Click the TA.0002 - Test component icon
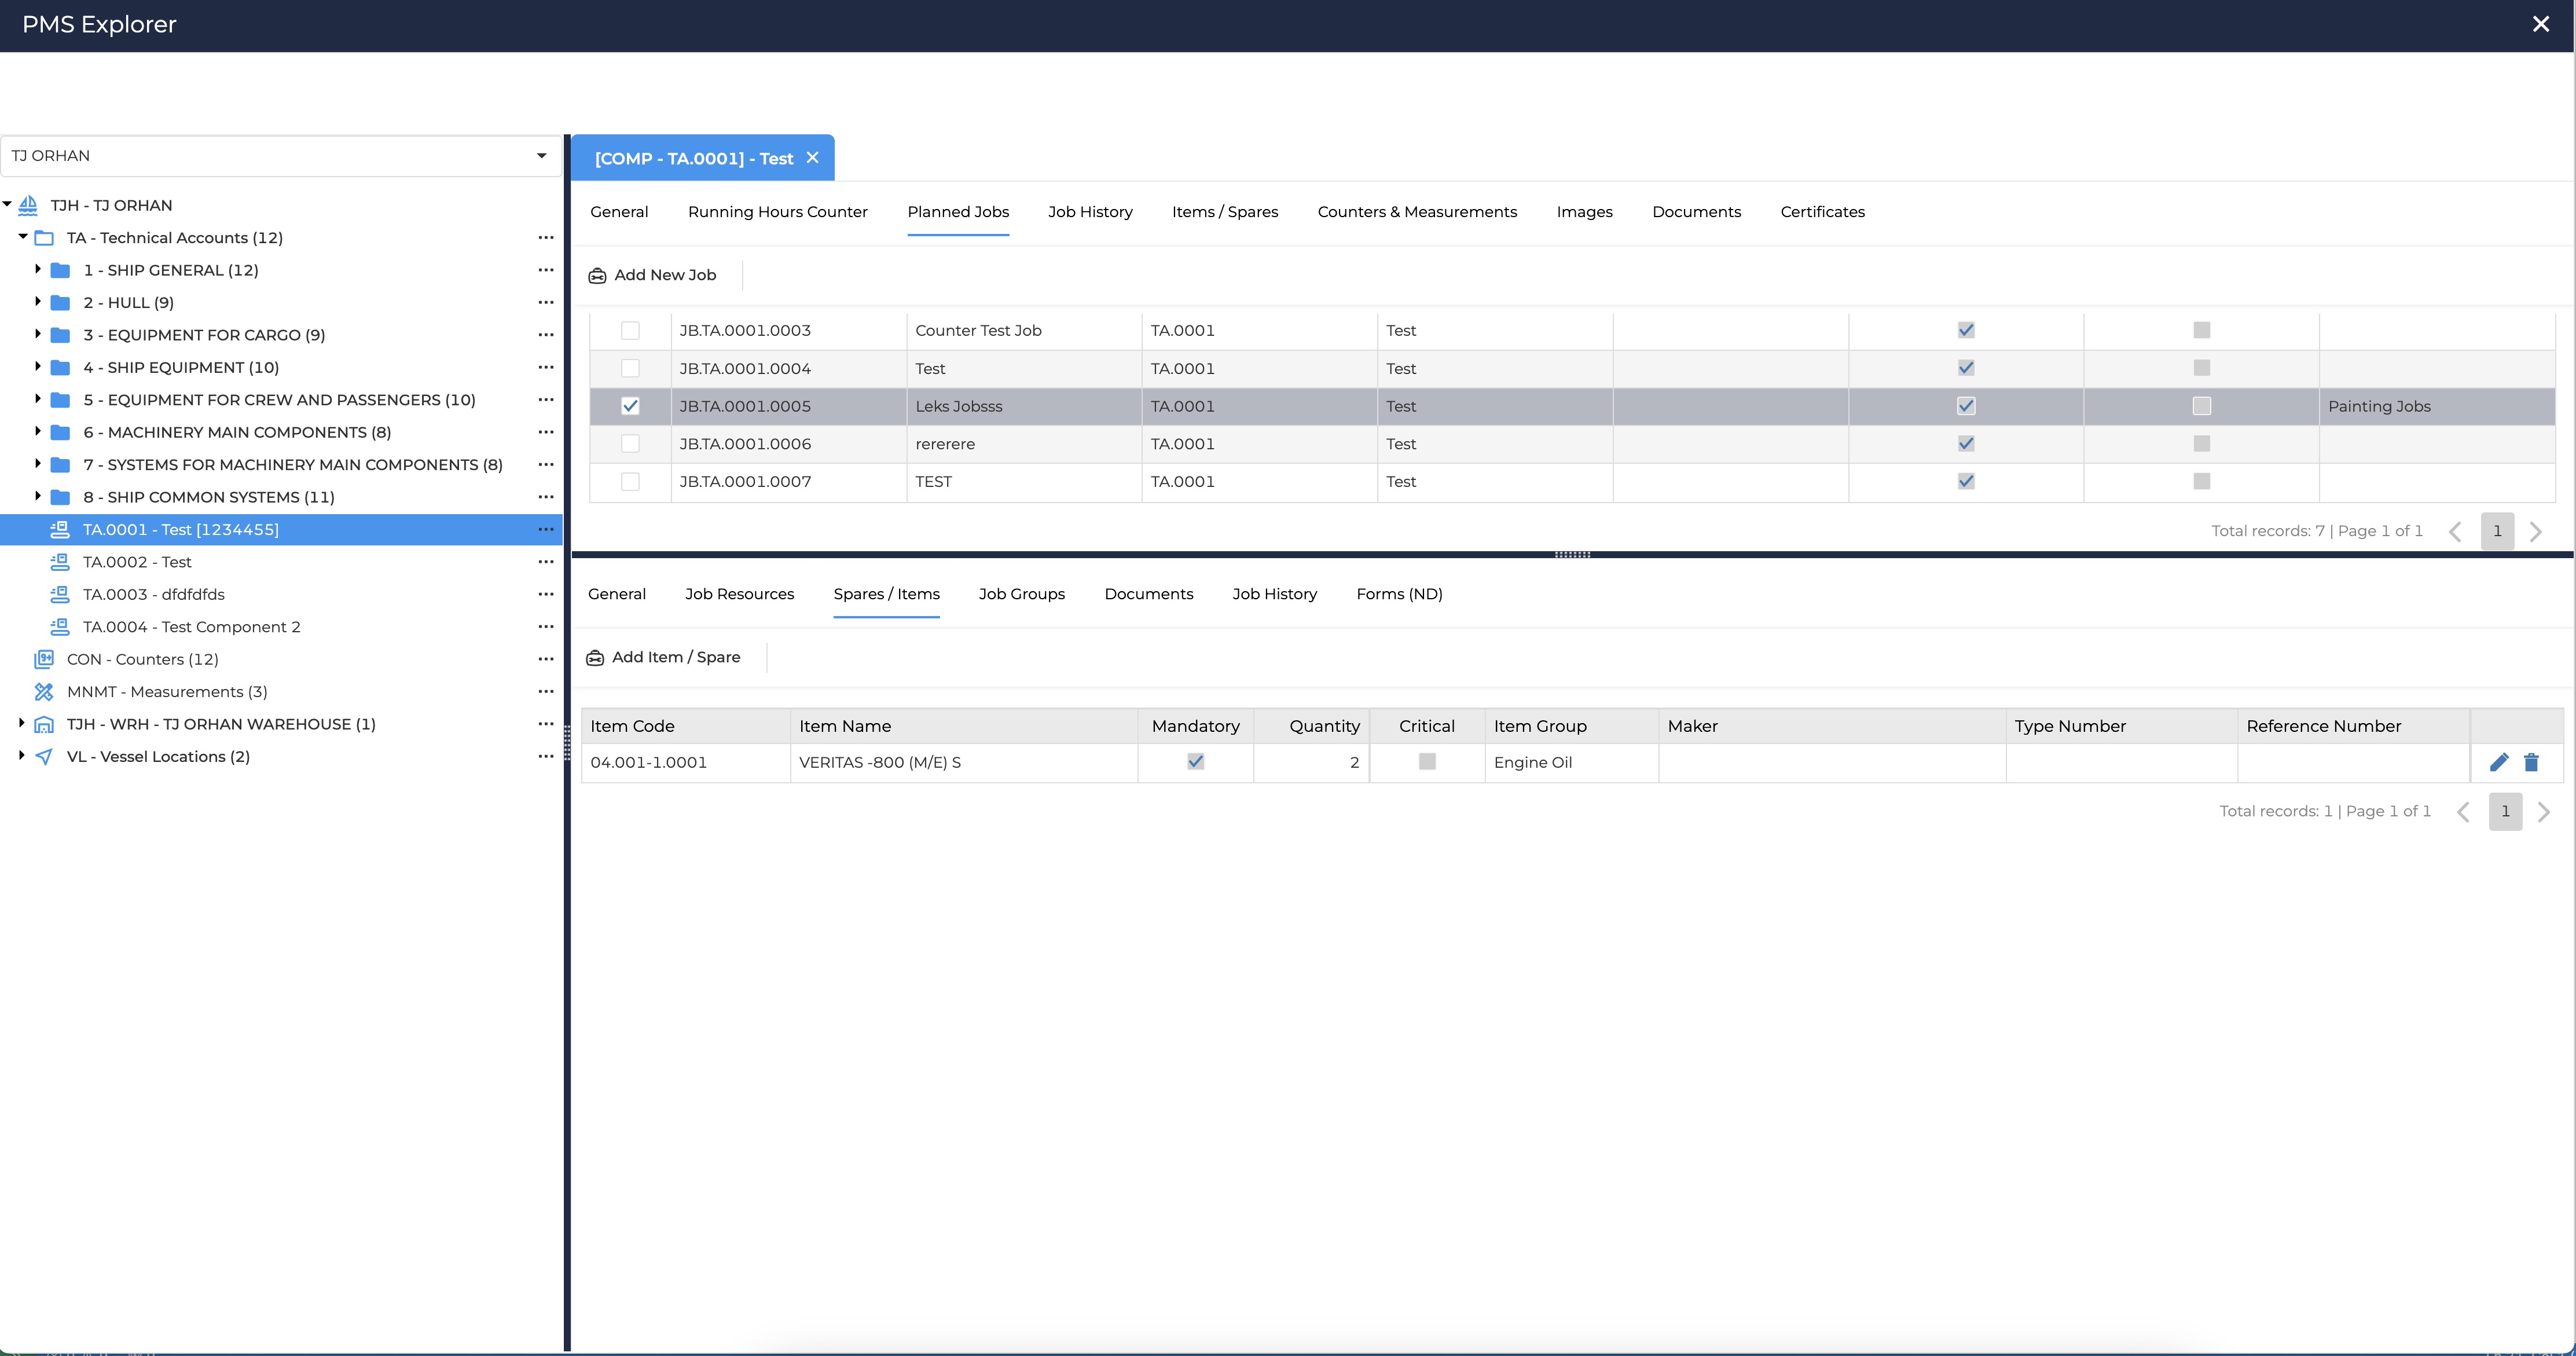 (x=60, y=562)
